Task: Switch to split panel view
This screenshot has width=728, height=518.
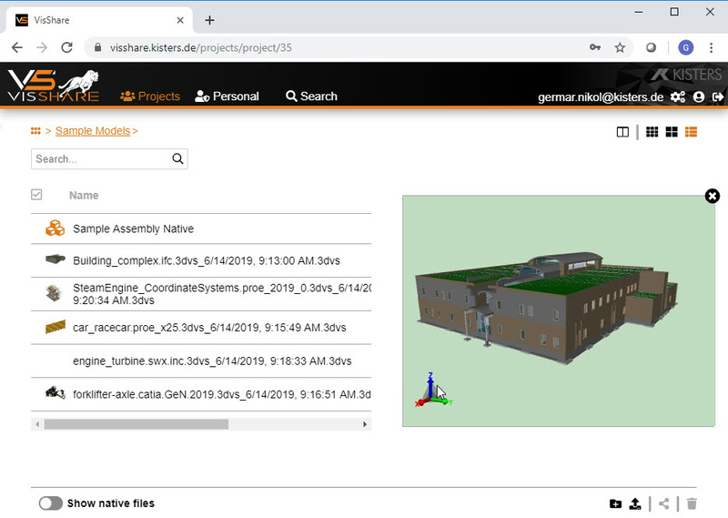Action: click(x=622, y=132)
